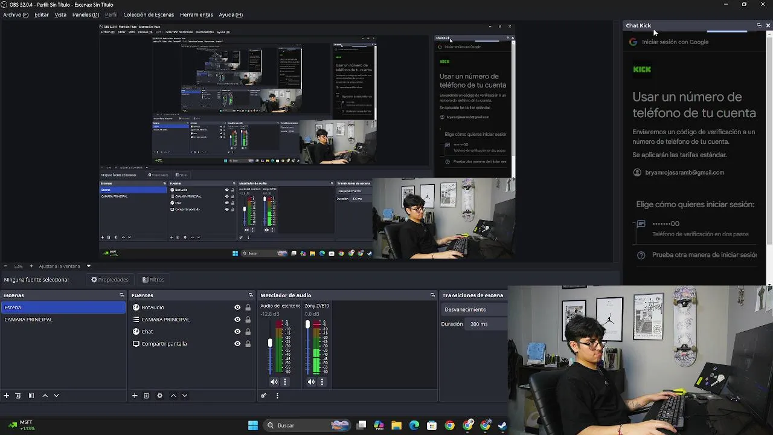The height and width of the screenshot is (435, 773).
Task: Zoom out the preview with the minus icon
Action: tap(5, 266)
